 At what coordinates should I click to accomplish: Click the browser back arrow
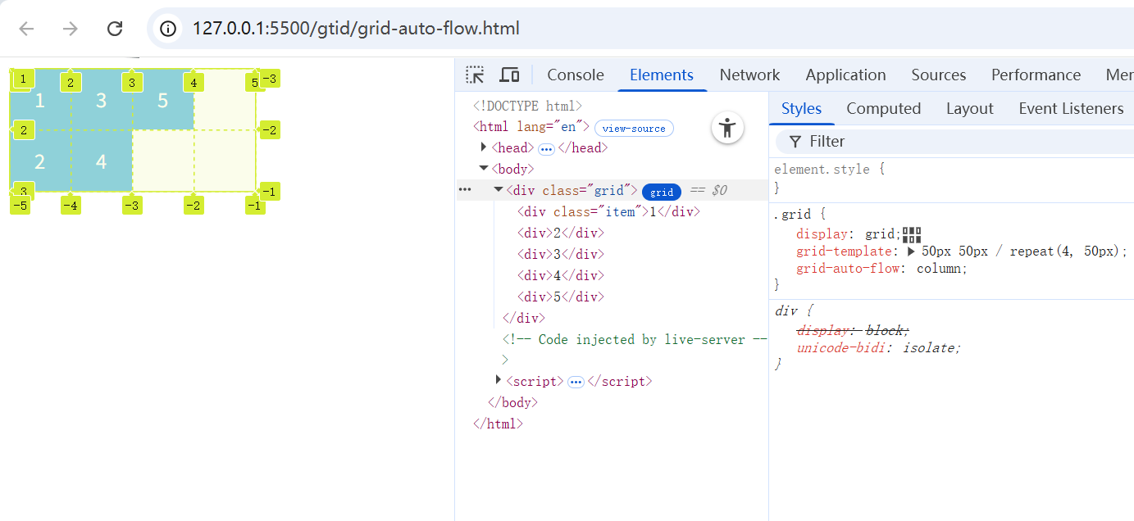click(x=27, y=29)
